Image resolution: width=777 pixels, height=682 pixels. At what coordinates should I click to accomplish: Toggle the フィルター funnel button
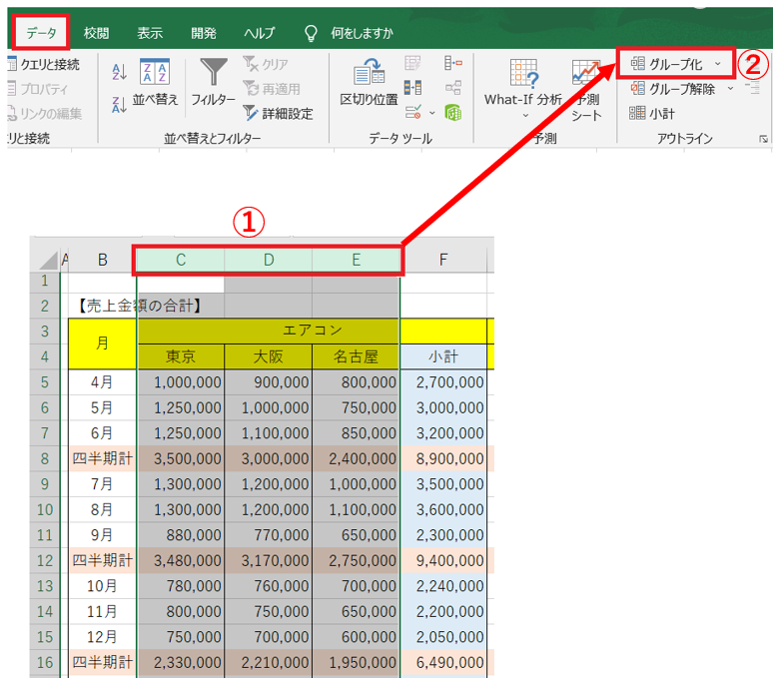tap(213, 83)
